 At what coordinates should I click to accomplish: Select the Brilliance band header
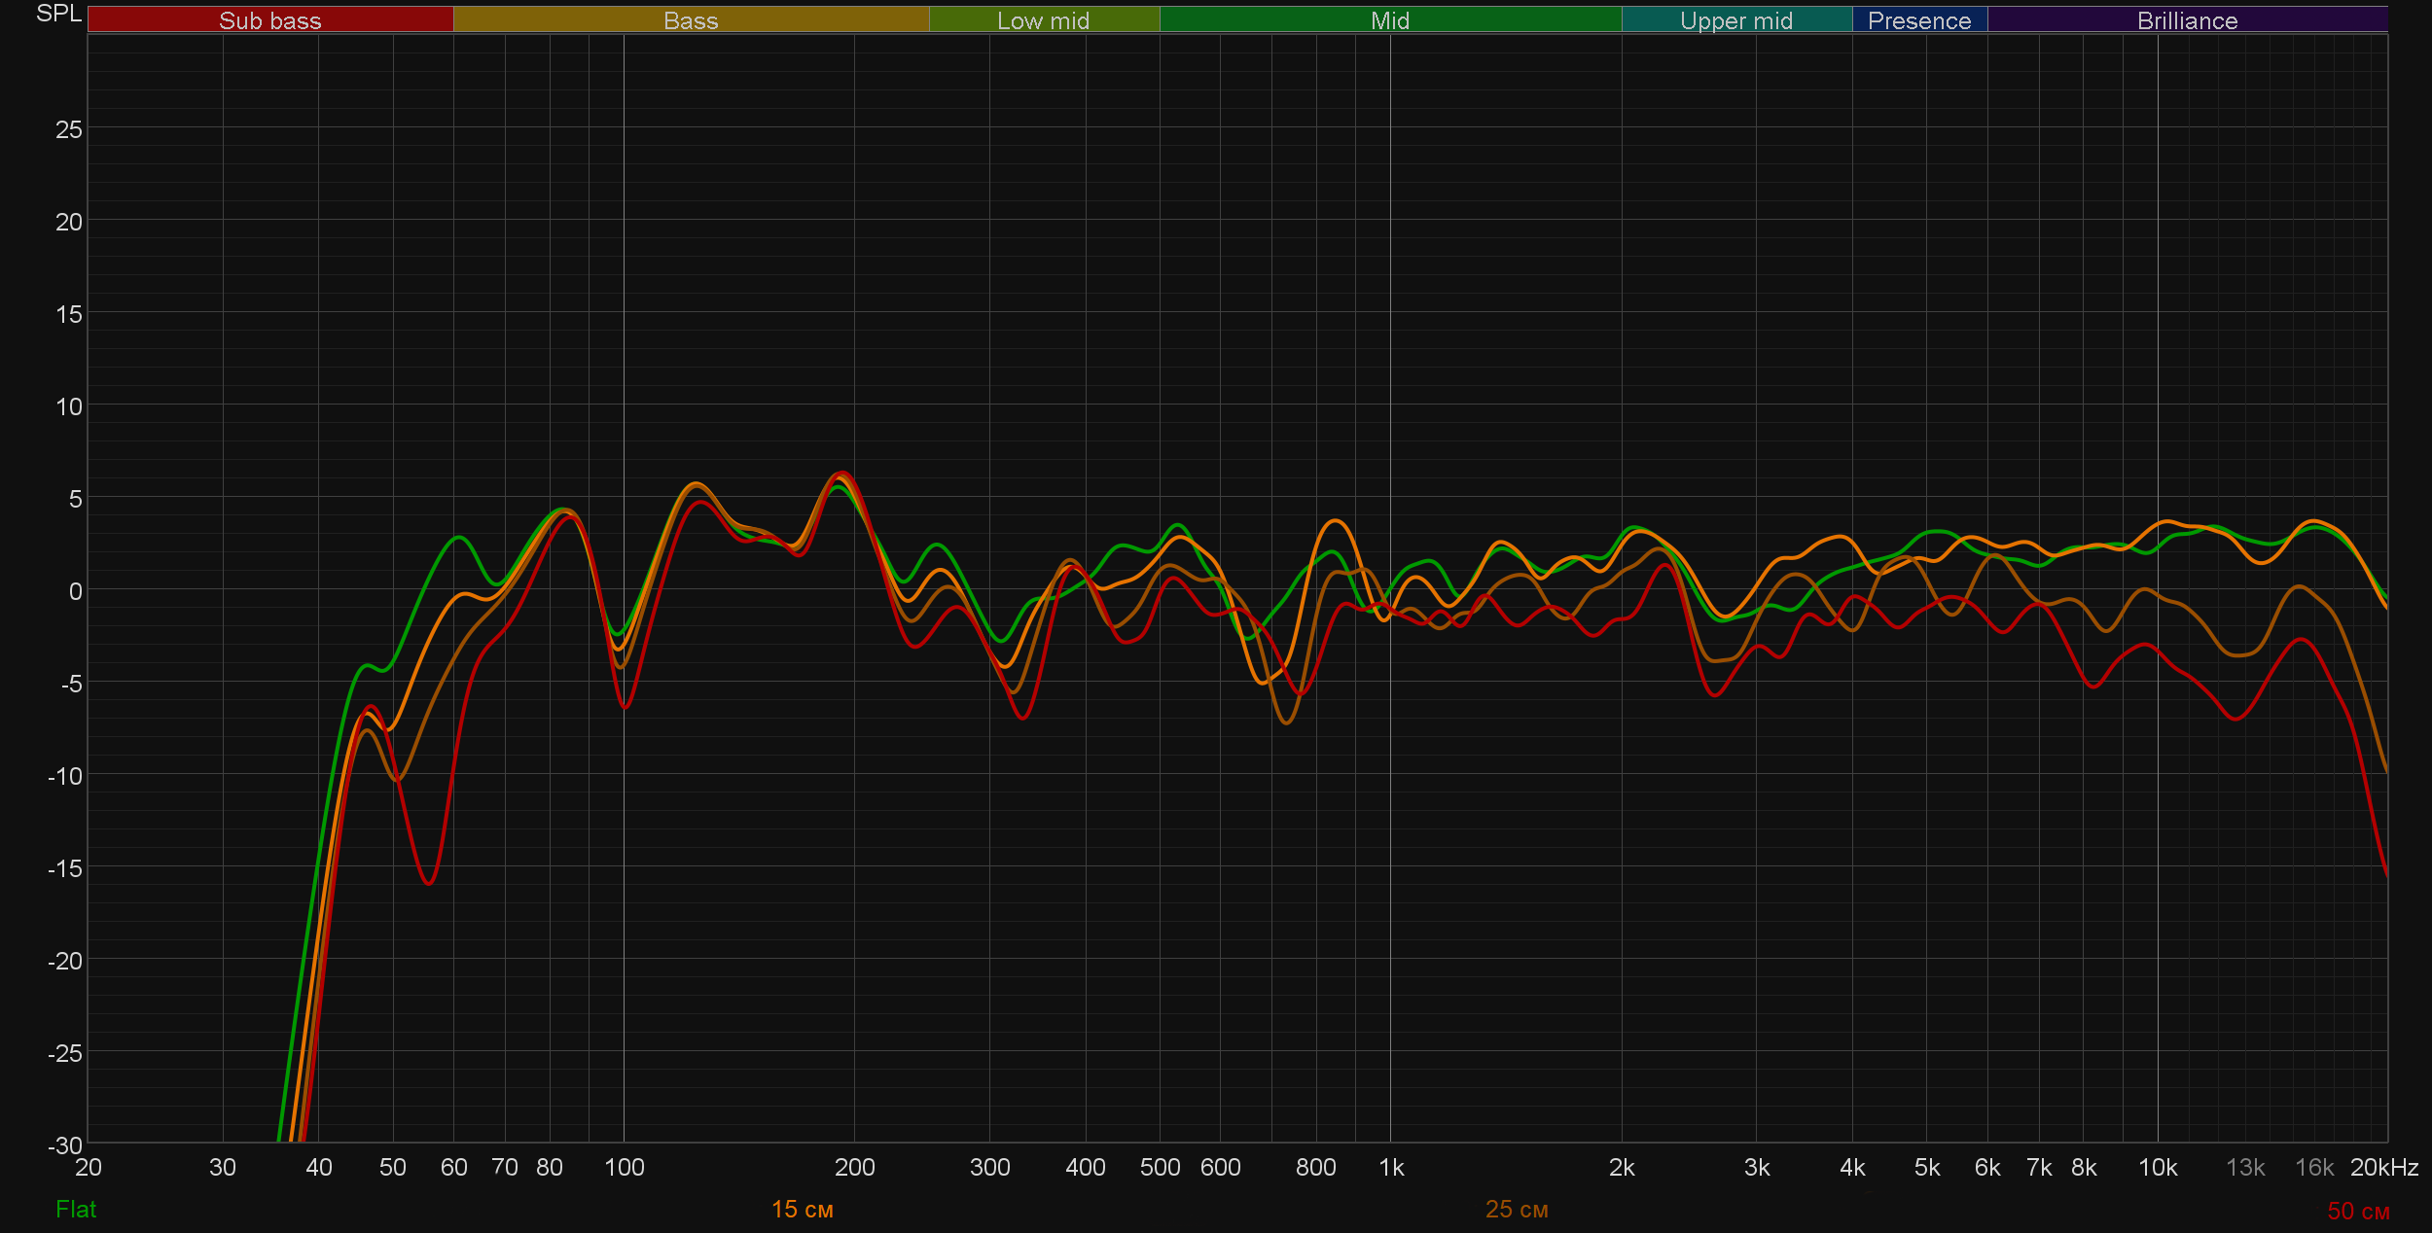tap(2187, 20)
